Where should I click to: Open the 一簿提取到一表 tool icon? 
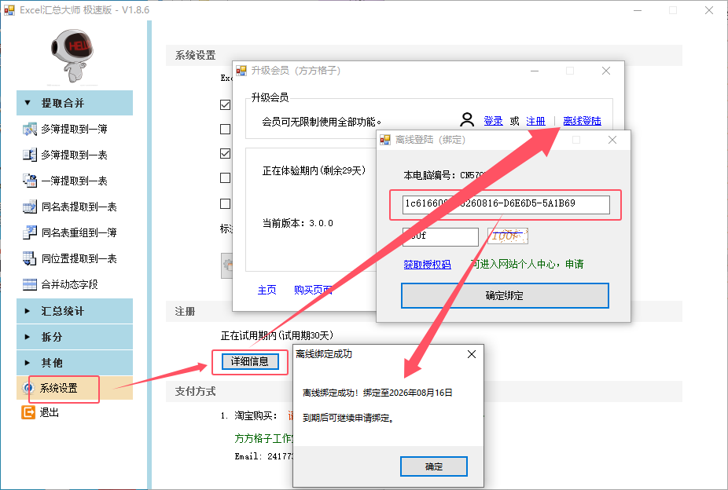click(x=30, y=181)
